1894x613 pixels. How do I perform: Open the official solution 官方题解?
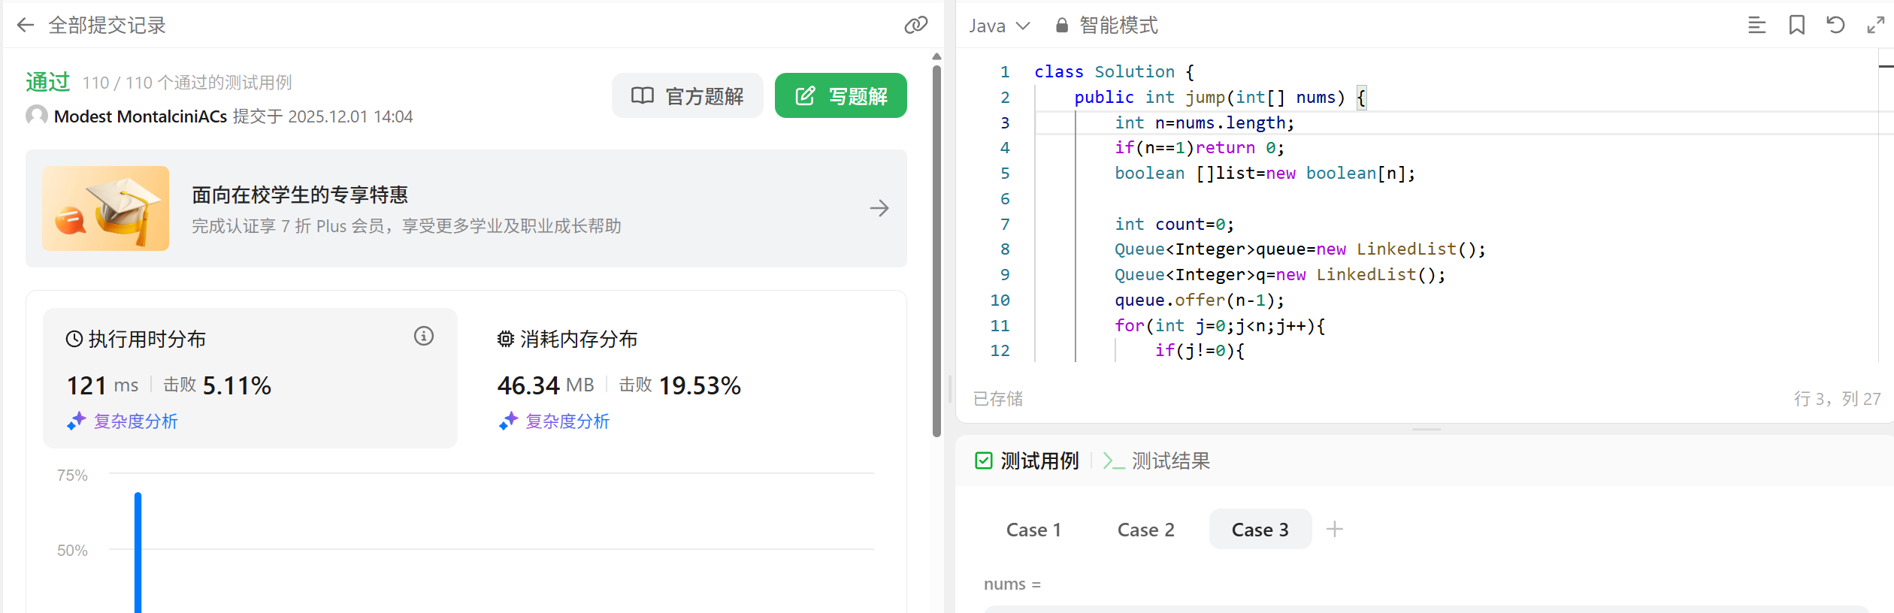coord(687,95)
